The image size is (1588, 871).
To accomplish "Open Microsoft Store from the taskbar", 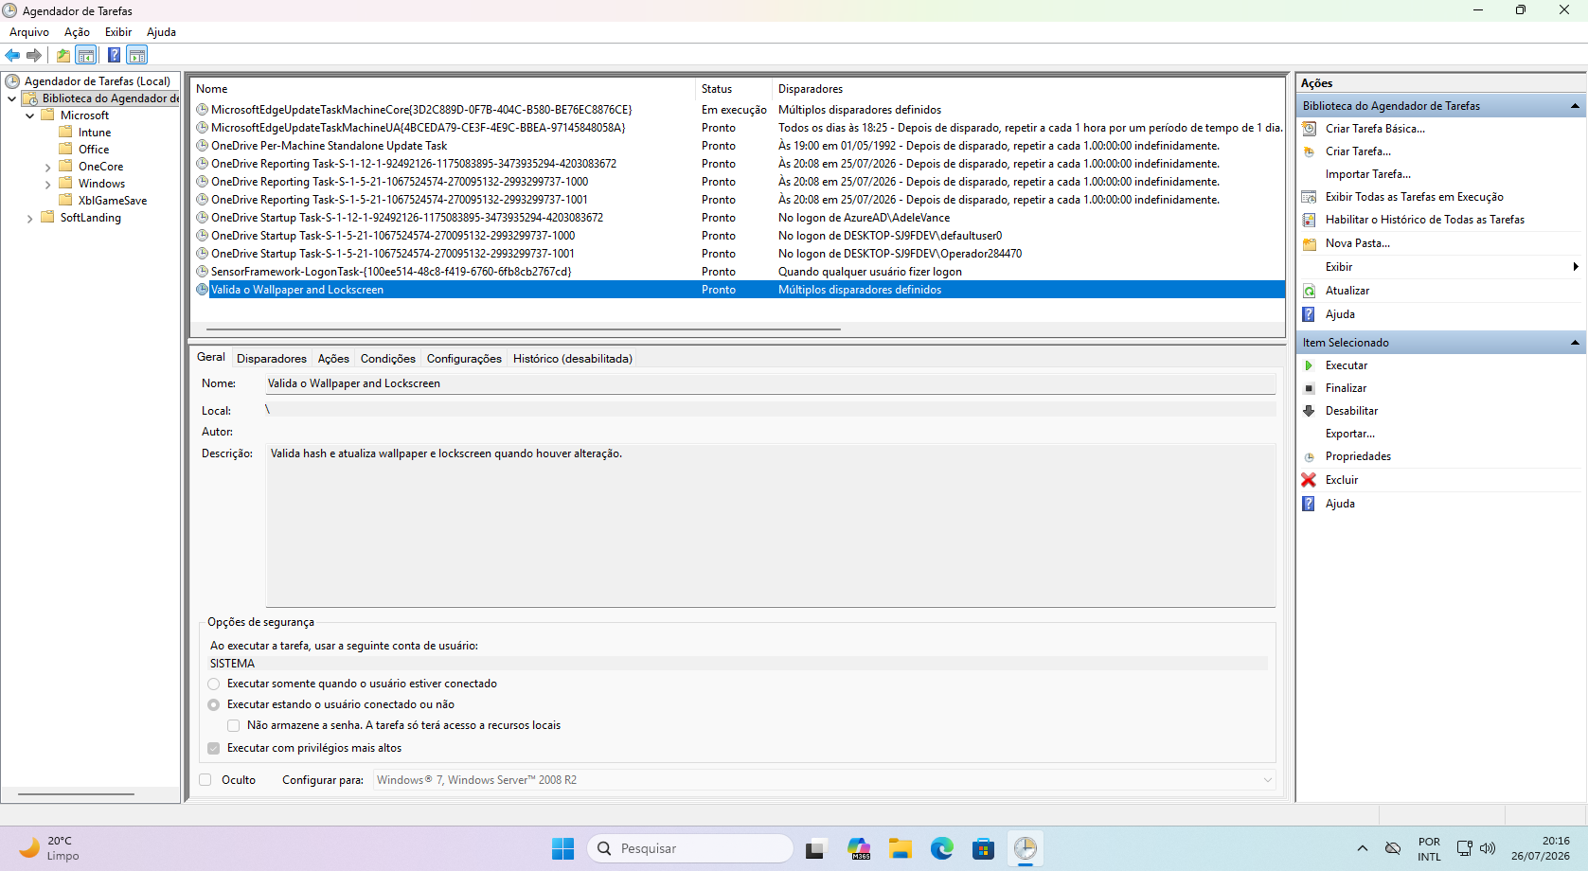I will tap(983, 848).
